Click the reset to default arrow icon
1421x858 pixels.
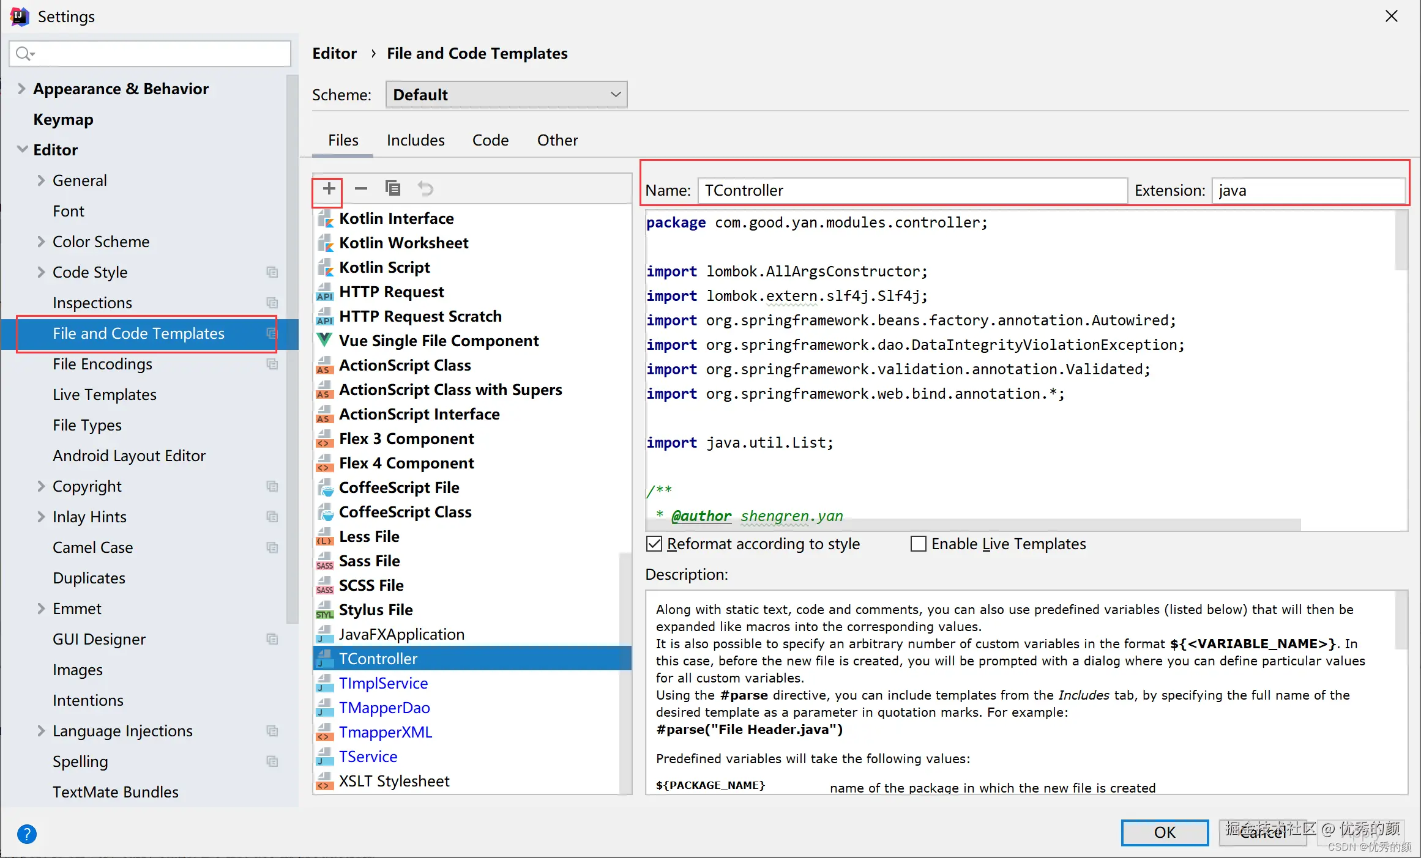425,188
